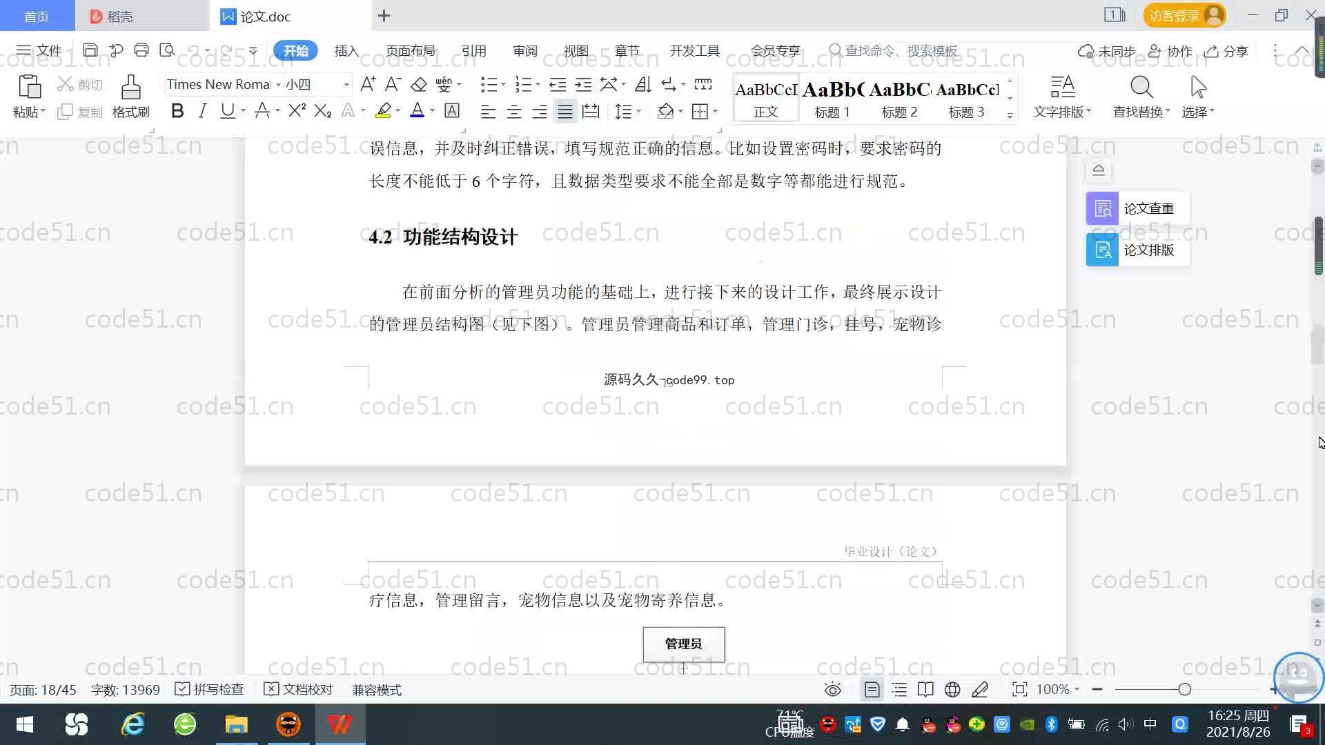Justify the paragraph text
The image size is (1325, 745).
tap(565, 111)
